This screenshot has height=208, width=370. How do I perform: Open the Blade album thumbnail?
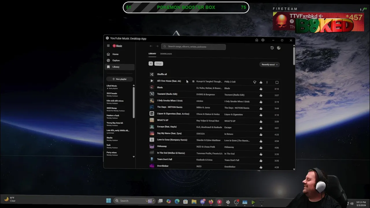coord(152,88)
